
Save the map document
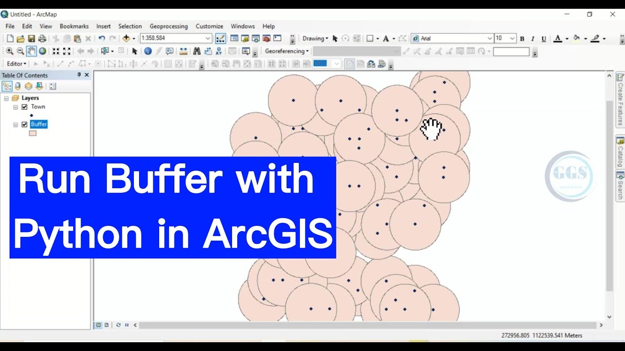pyautogui.click(x=31, y=39)
